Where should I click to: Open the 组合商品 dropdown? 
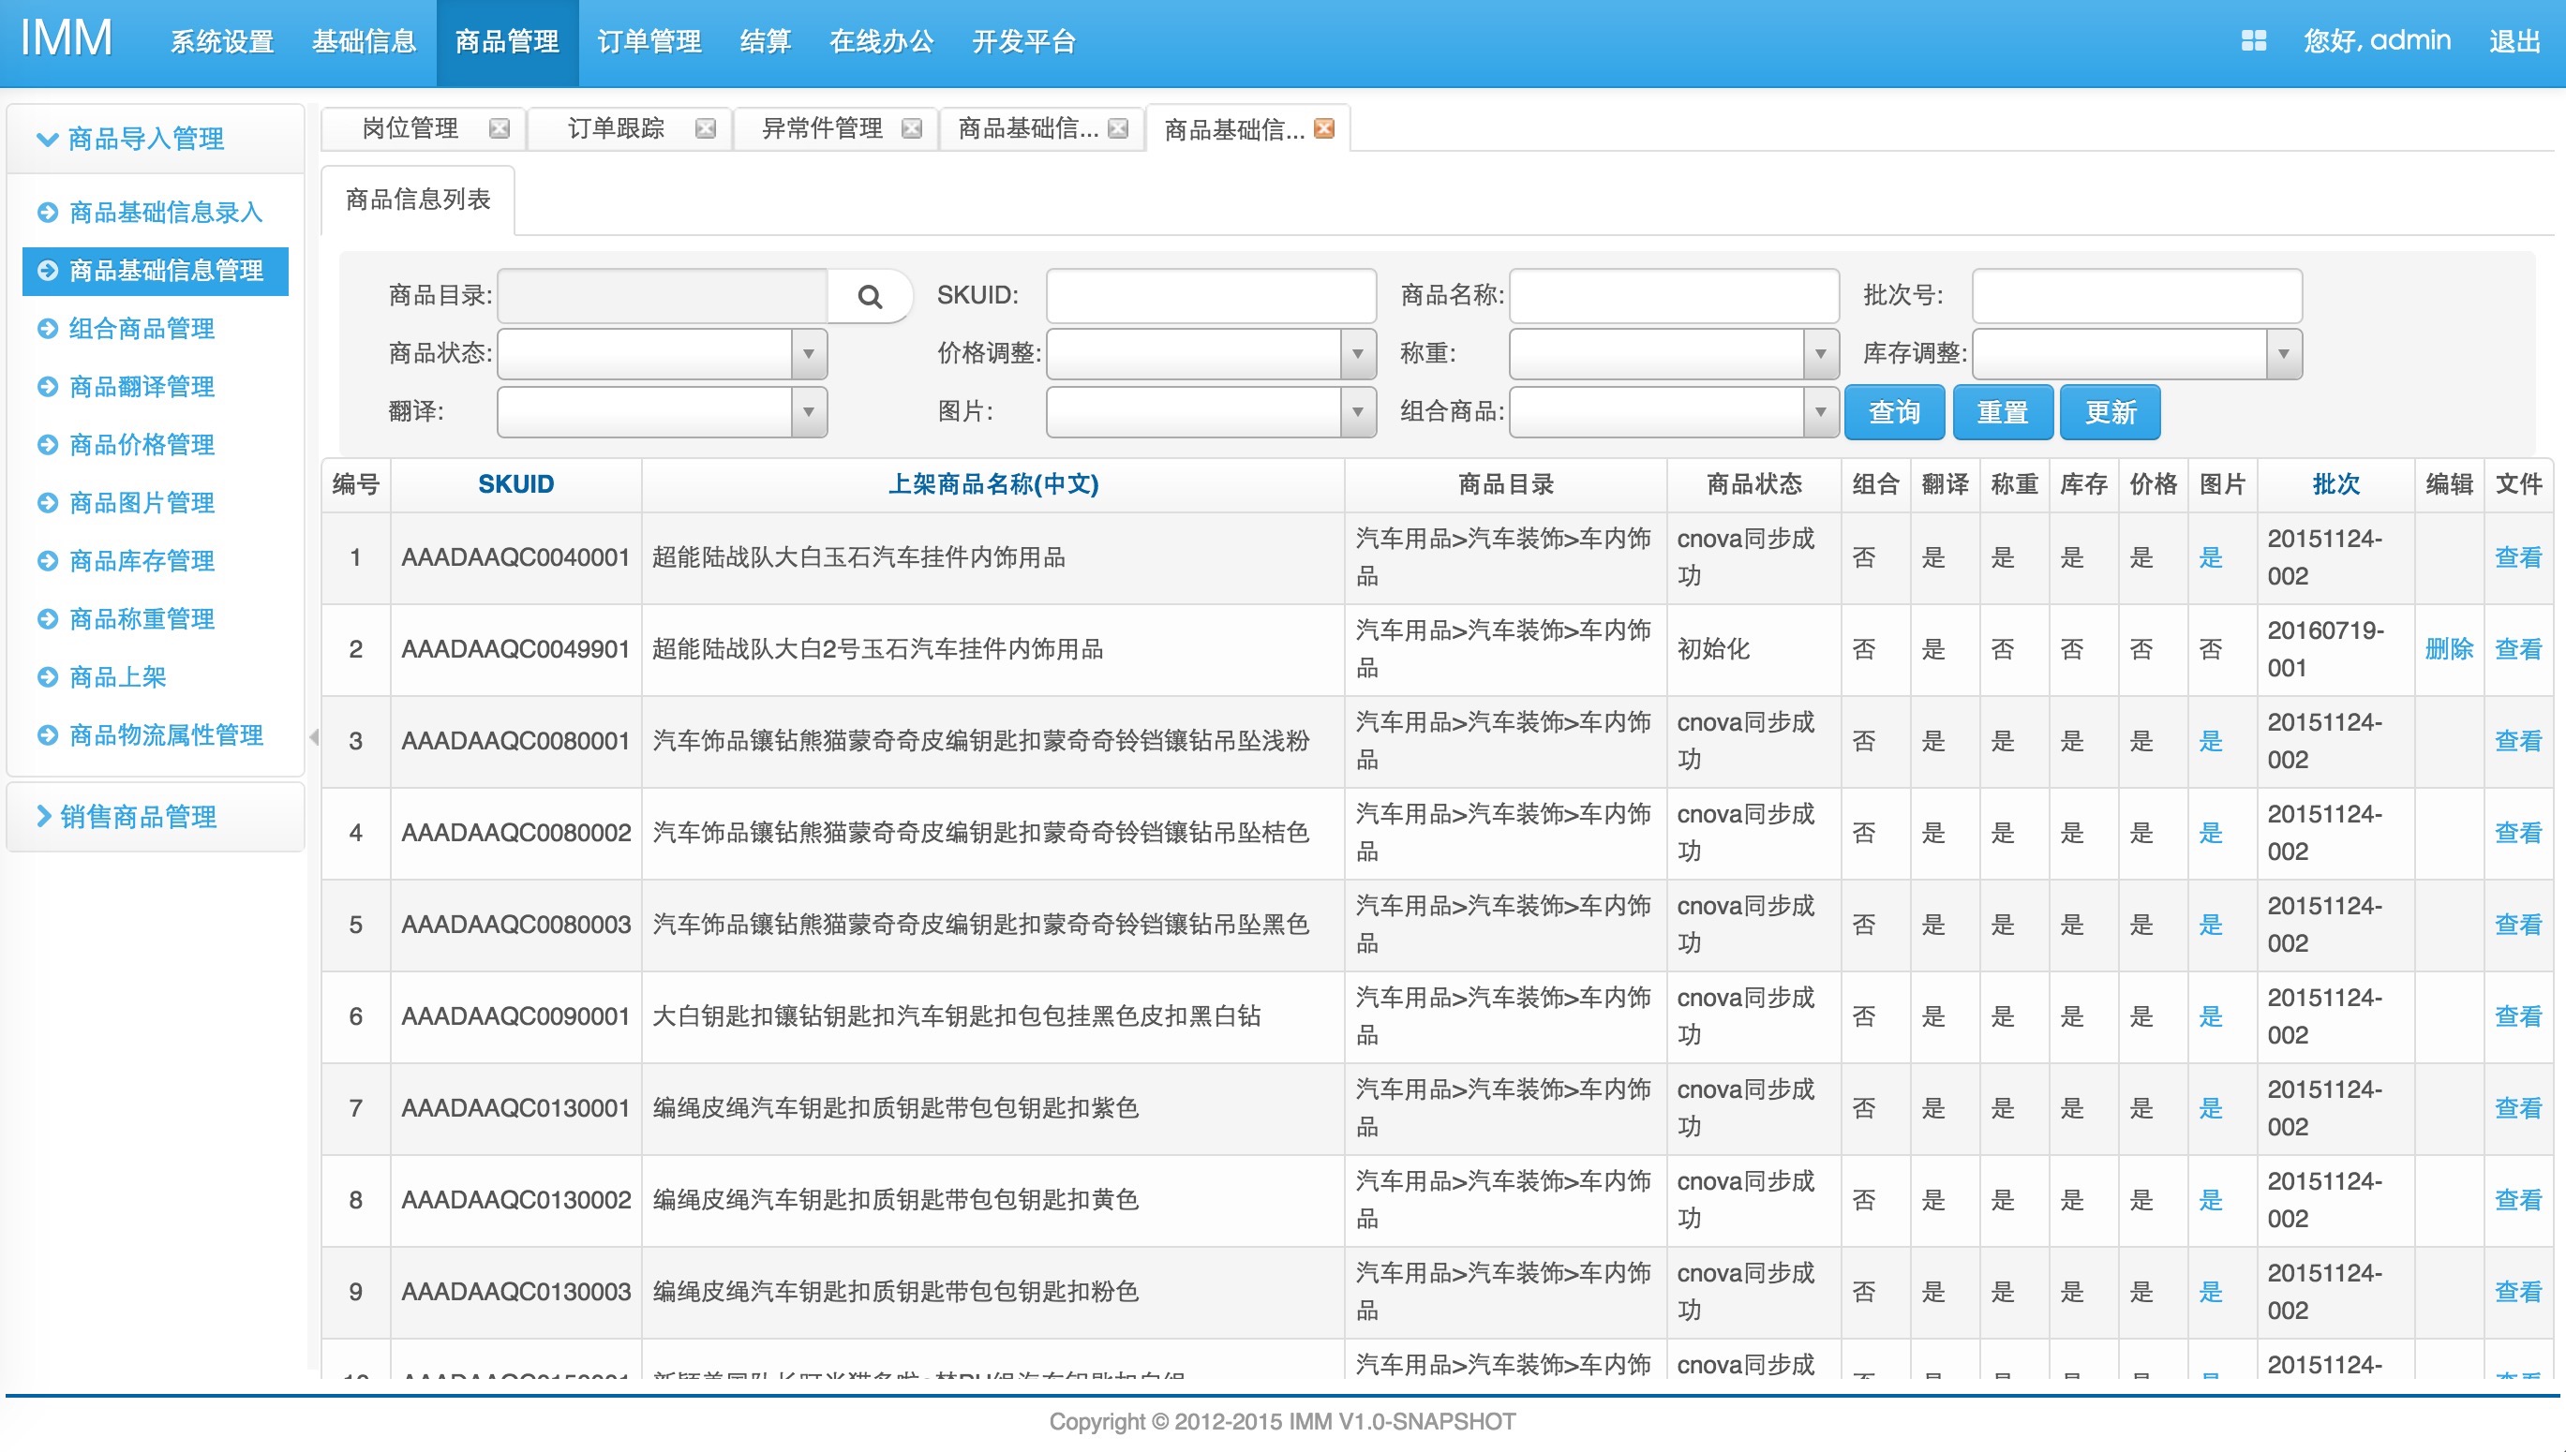click(1820, 412)
